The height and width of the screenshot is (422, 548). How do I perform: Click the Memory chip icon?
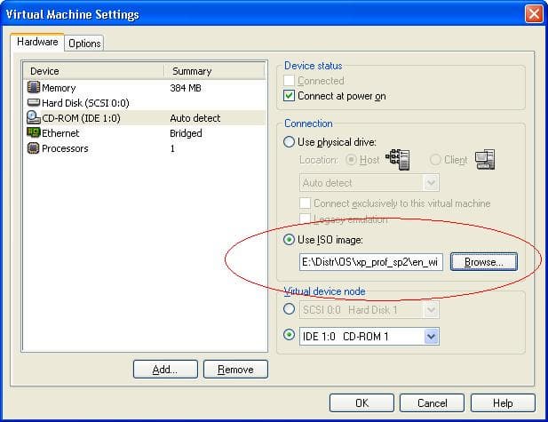(33, 87)
